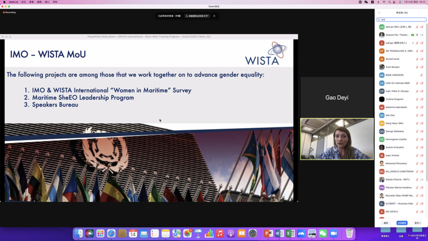Click the transcription request button in banner
This screenshot has height=241, width=428.
coord(197,16)
